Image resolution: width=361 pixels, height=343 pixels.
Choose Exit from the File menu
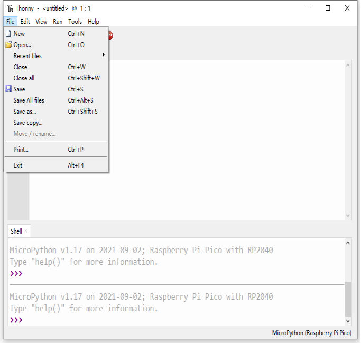[56, 165]
